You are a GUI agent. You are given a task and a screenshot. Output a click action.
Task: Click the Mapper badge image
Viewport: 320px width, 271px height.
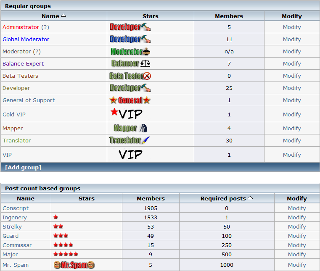pyautogui.click(x=130, y=128)
